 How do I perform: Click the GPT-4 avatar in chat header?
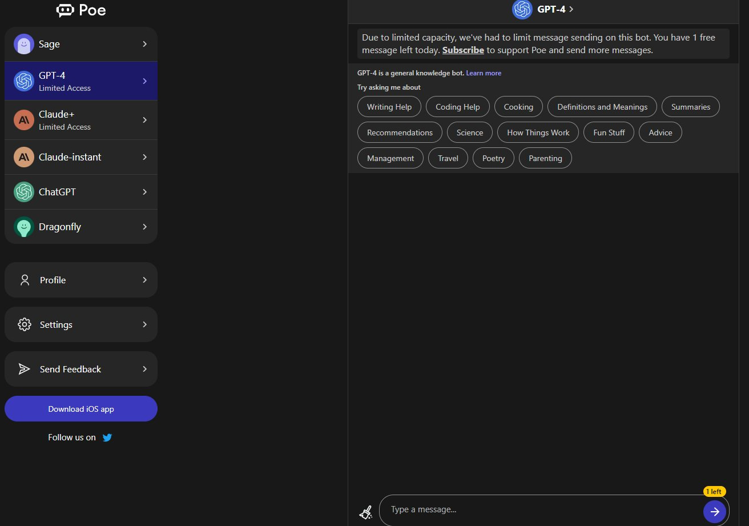pos(522,9)
